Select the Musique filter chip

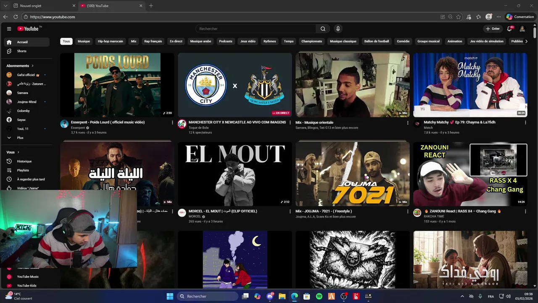coord(84,41)
